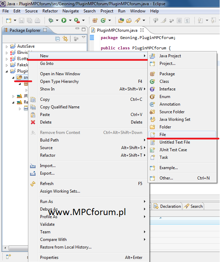Open the Navigate menu
This screenshot has width=220, height=262.
[71, 11]
